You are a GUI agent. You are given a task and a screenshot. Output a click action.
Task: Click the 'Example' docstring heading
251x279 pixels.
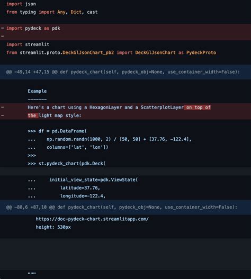[x=37, y=91]
